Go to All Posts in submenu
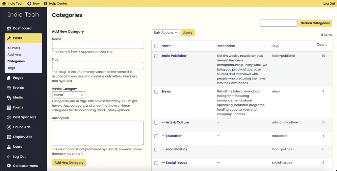Screen dimensions: 337x171 point(14,48)
